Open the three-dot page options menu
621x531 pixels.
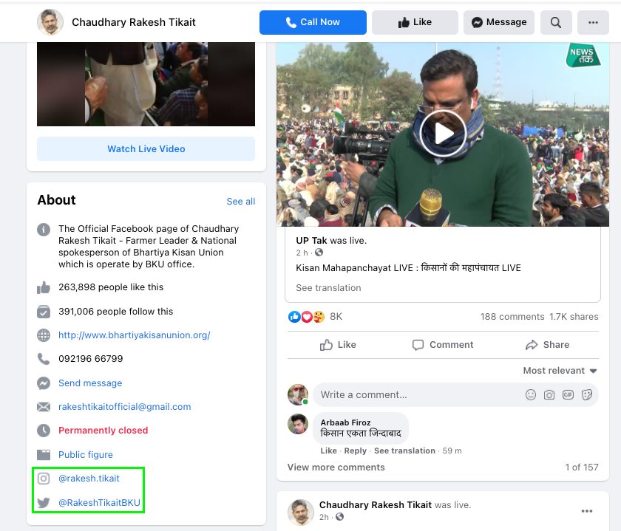click(x=593, y=22)
